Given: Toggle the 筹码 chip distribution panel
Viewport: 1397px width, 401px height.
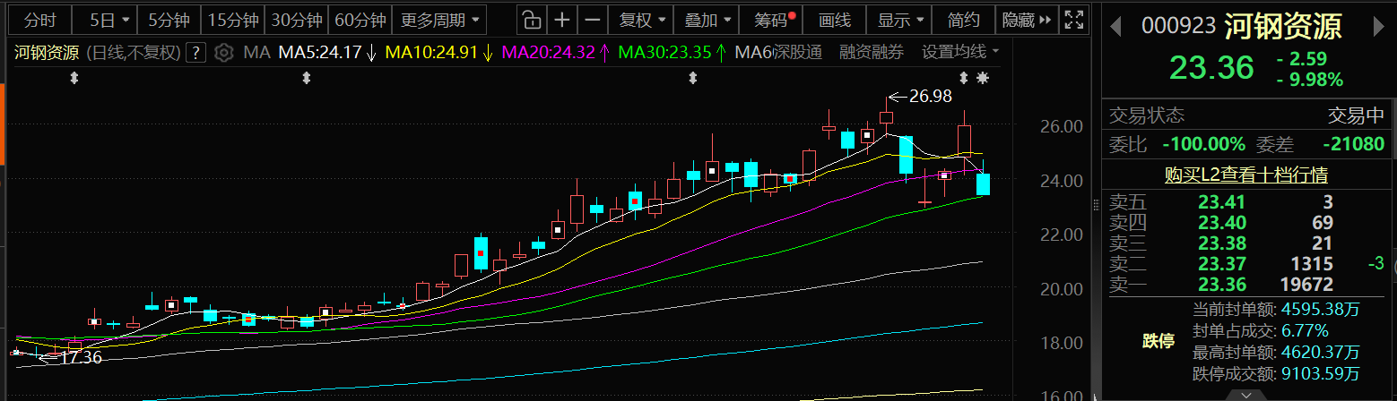Looking at the screenshot, I should 774,20.
